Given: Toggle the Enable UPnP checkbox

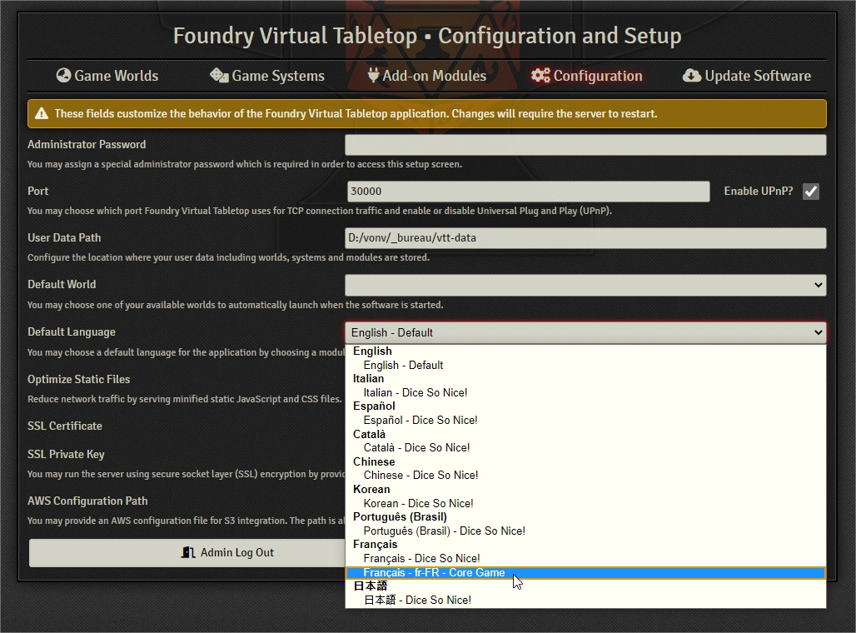Looking at the screenshot, I should [x=811, y=192].
